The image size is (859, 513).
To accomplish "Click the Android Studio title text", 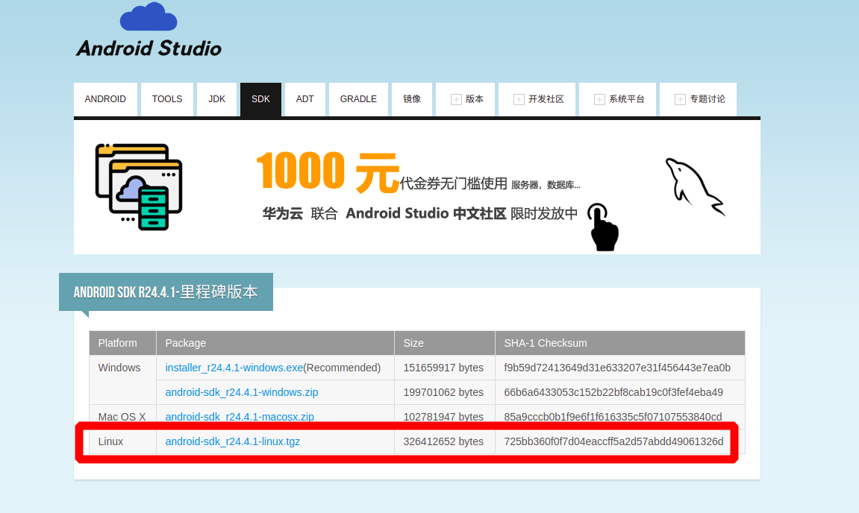I will (149, 48).
